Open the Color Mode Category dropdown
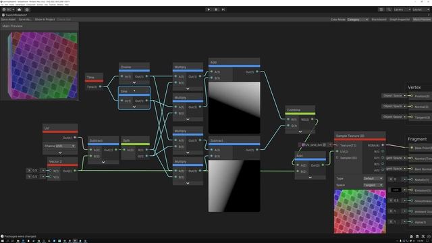 (x=358, y=20)
